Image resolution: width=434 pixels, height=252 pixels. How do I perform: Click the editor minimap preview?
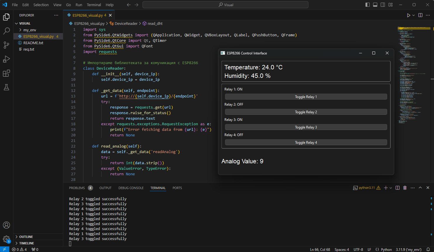click(414, 75)
